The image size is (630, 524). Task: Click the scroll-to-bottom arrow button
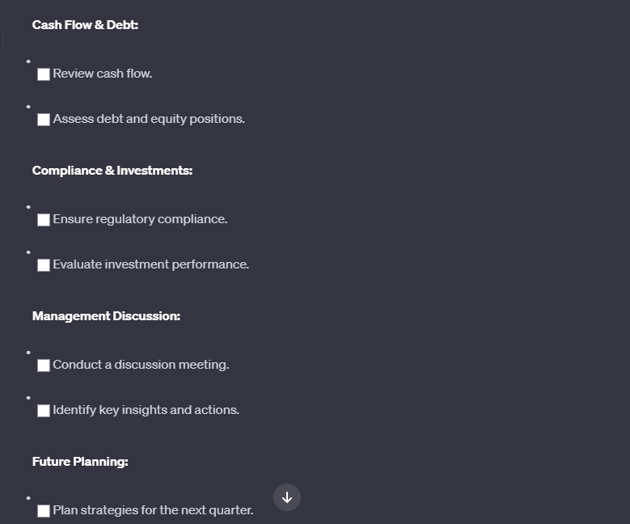coord(287,497)
